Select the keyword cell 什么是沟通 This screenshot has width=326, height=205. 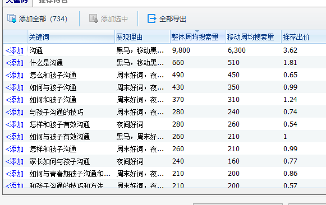(46, 63)
